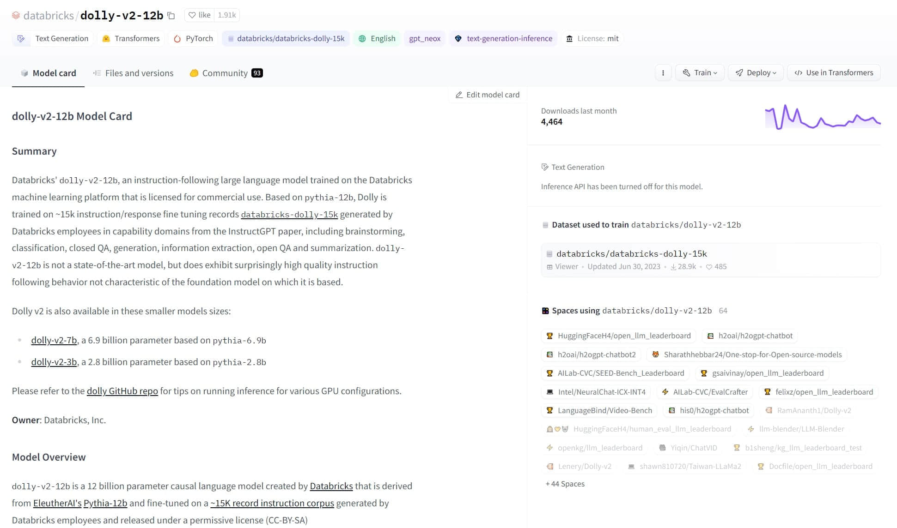The height and width of the screenshot is (528, 897).
Task: Open the databricks organization link
Action: point(49,16)
